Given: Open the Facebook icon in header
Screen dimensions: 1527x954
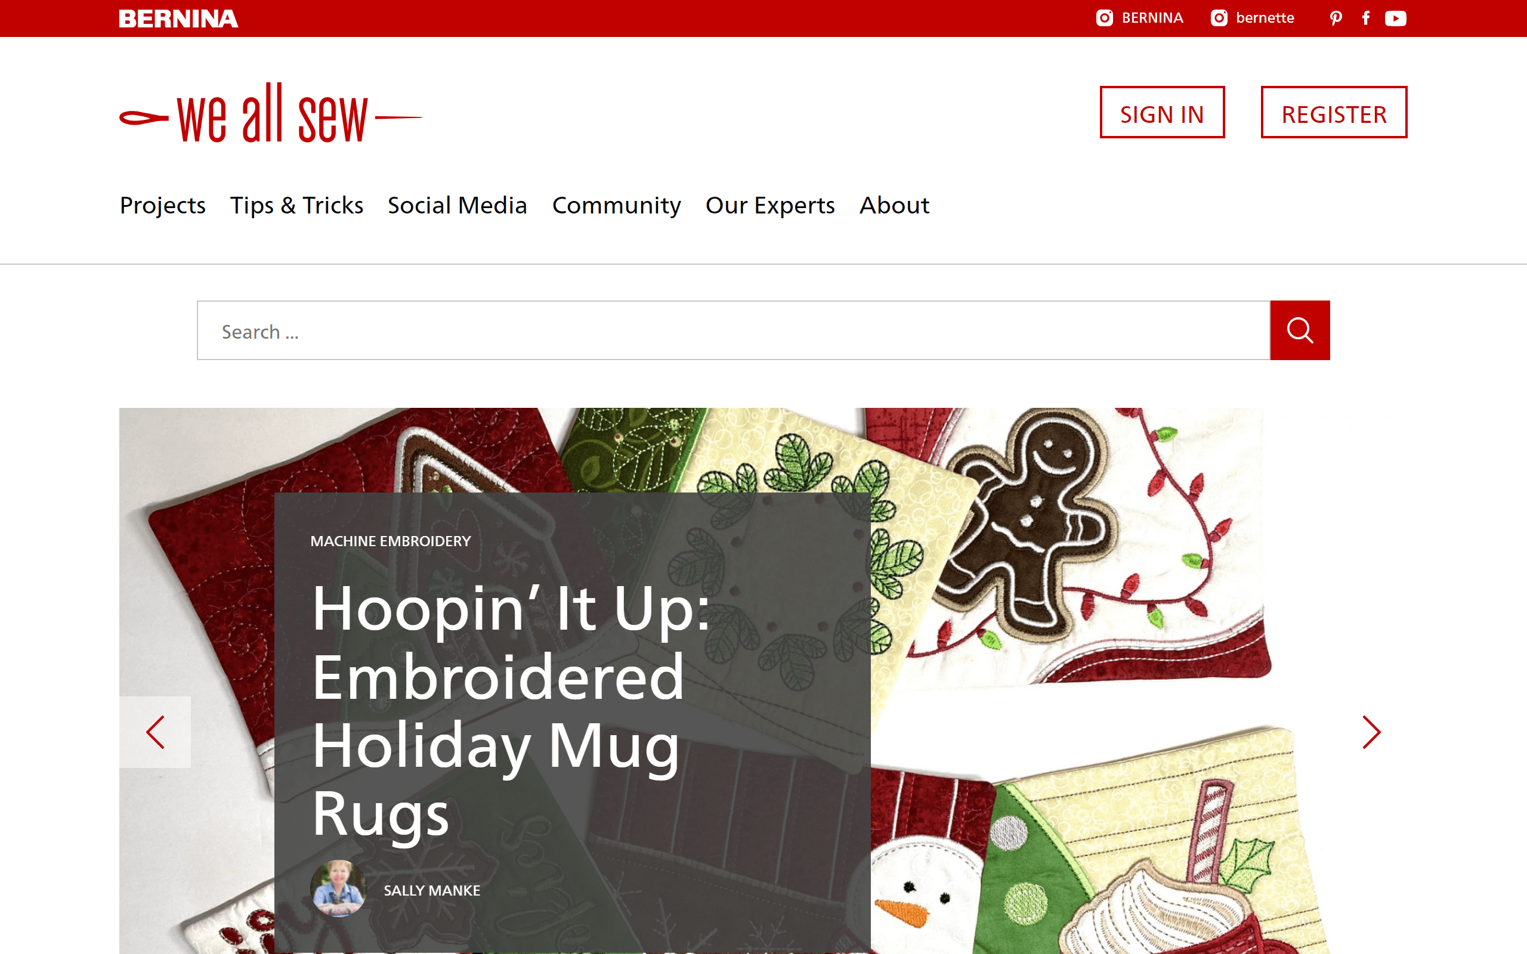Looking at the screenshot, I should coord(1366,18).
